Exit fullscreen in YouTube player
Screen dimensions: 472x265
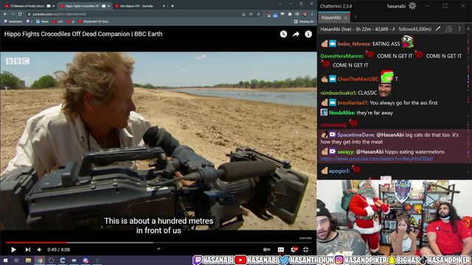coord(306,250)
